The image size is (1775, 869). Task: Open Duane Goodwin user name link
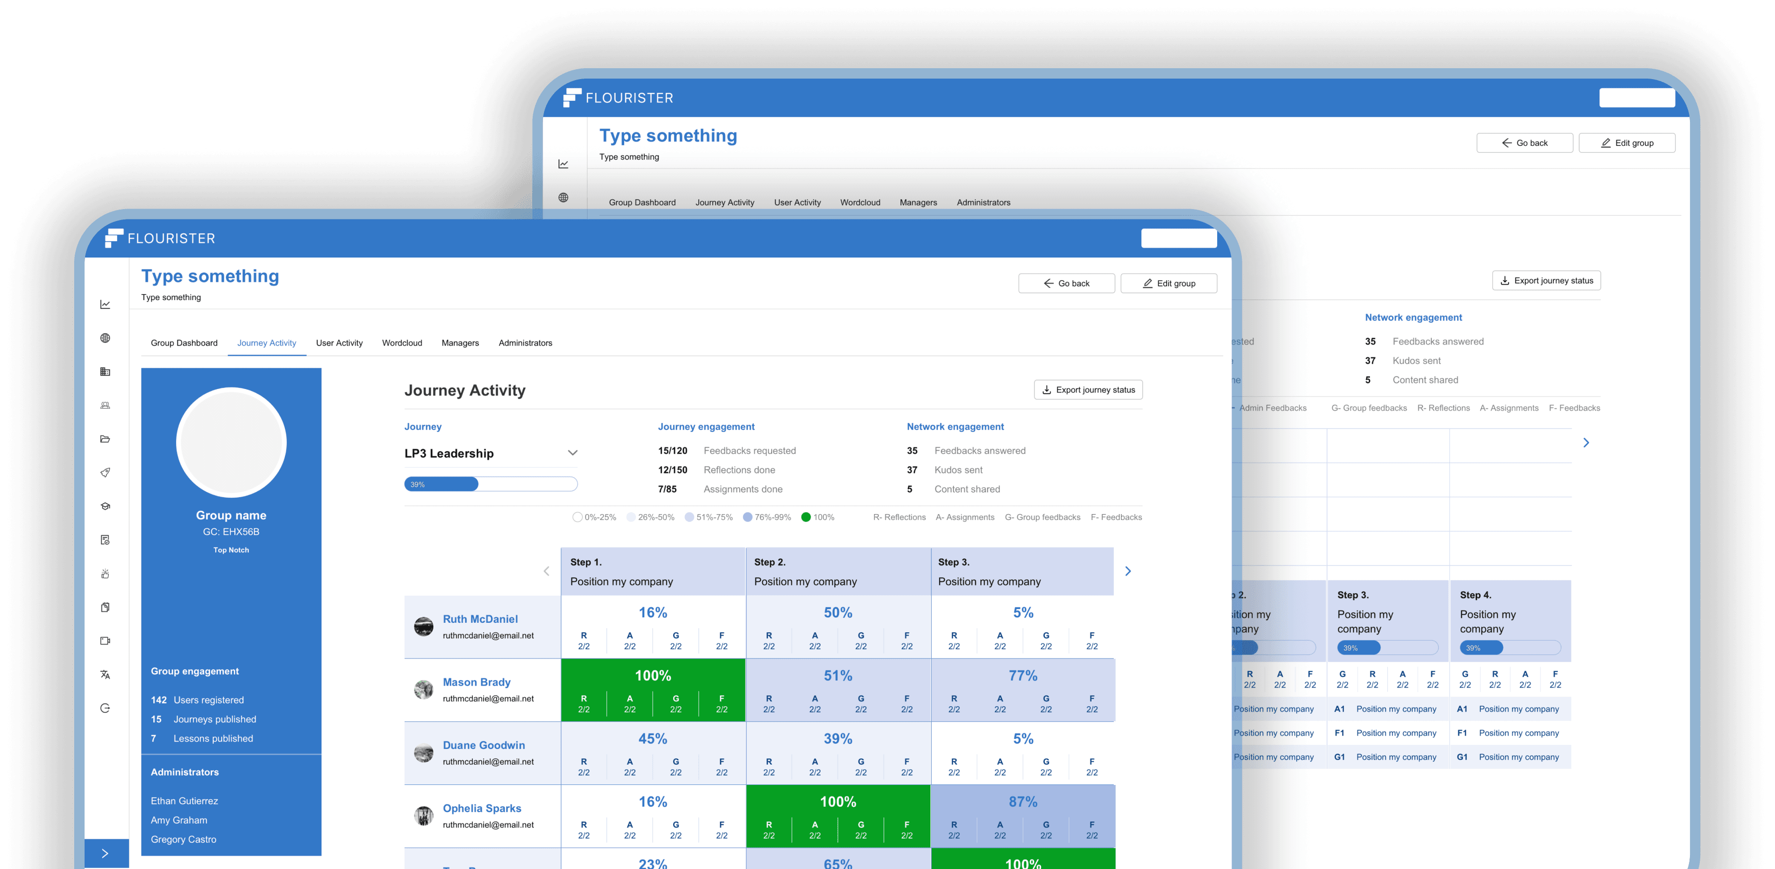click(x=484, y=745)
